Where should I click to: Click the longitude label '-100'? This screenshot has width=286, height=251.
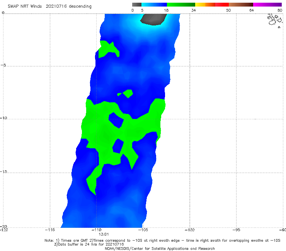point(189,230)
